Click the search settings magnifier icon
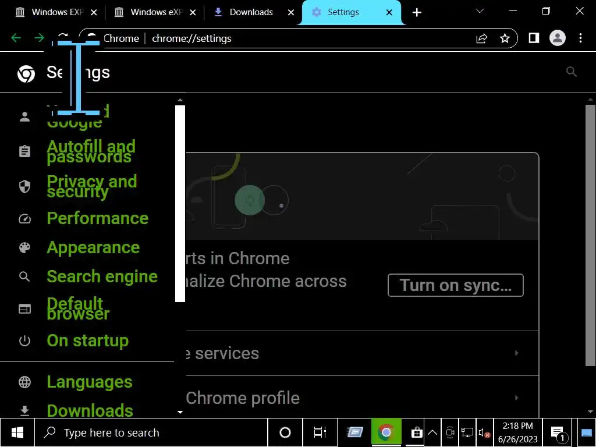Viewport: 596px width, 447px height. coord(572,72)
